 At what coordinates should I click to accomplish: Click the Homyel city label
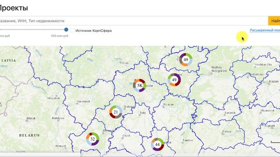point(61,146)
